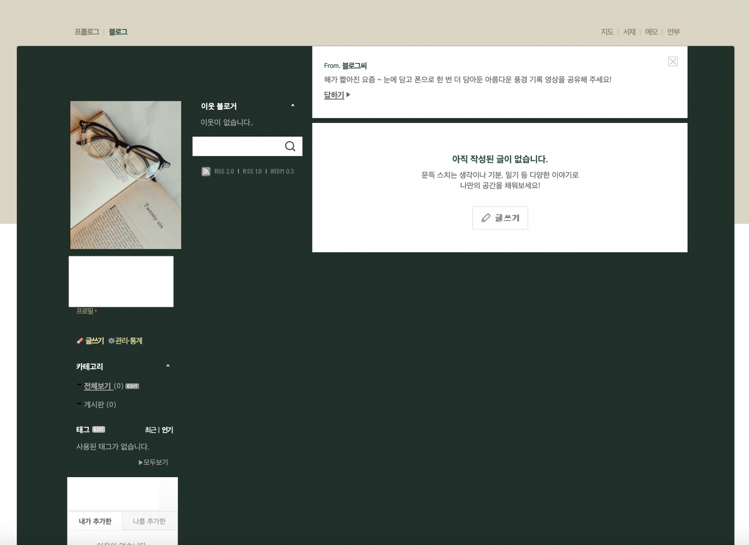Click the EDIT badge next to 태그

tap(99, 430)
